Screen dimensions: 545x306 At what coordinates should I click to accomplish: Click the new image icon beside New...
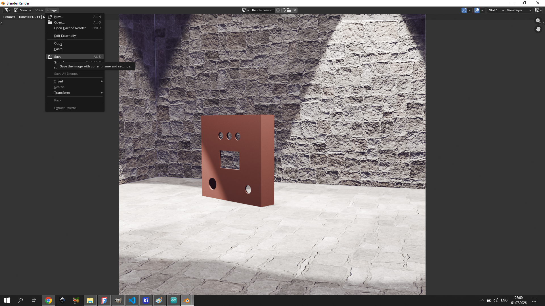(50, 17)
